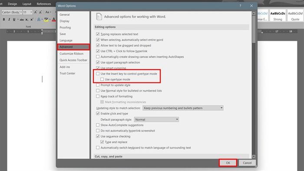Expand the Text Effects dropdown arrow
304x171 pixels.
click(x=42, y=20)
